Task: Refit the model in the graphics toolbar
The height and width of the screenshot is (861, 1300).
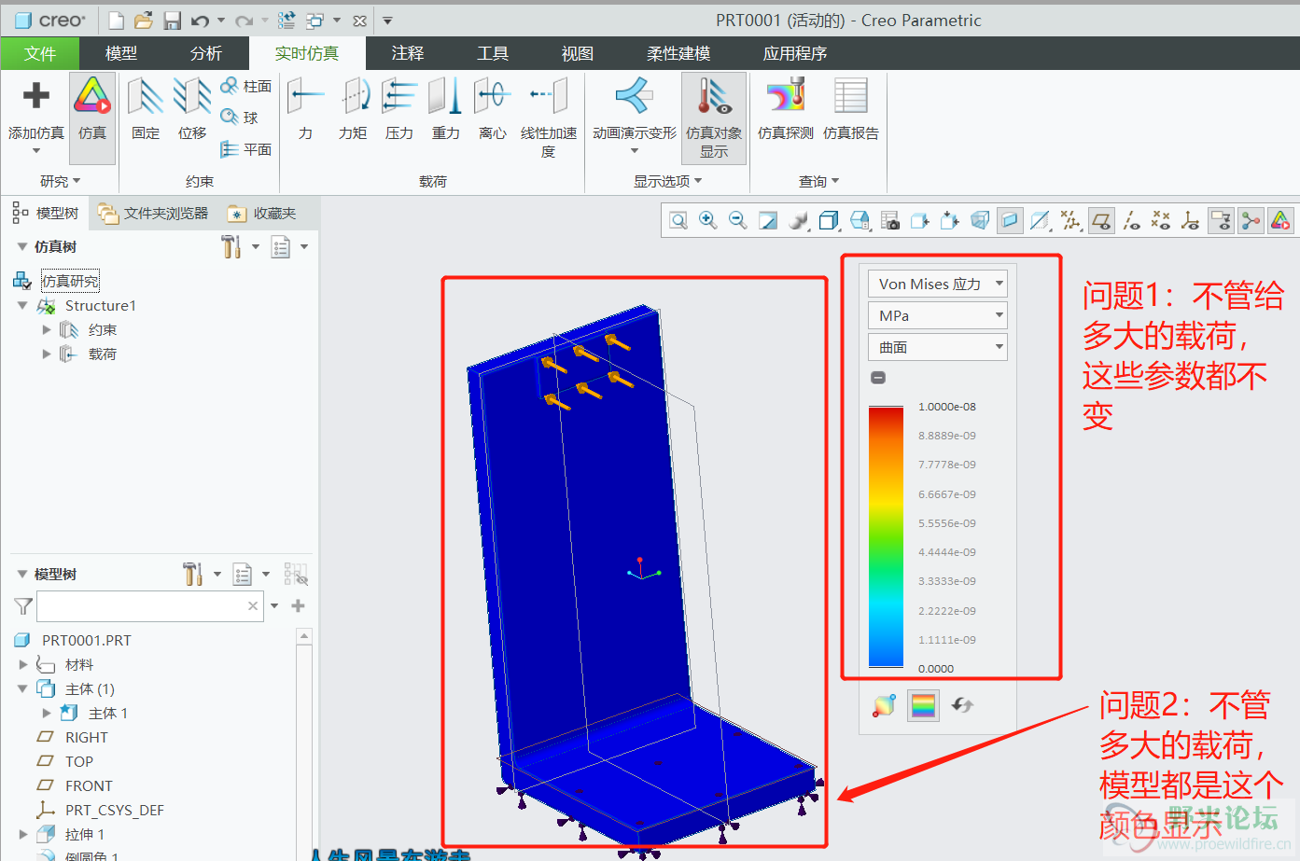Action: click(678, 221)
